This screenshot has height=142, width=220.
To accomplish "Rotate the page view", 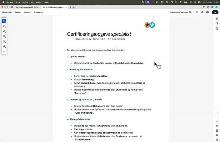I will coord(217,126).
